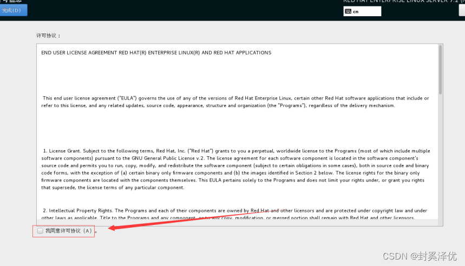Click the '1. License Grant' paragraph

pyautogui.click(x=236, y=169)
